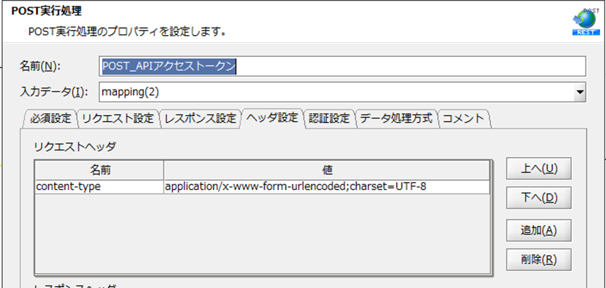The height and width of the screenshot is (288, 606).
Task: Click the 下へ(D) button
Action: point(539,198)
